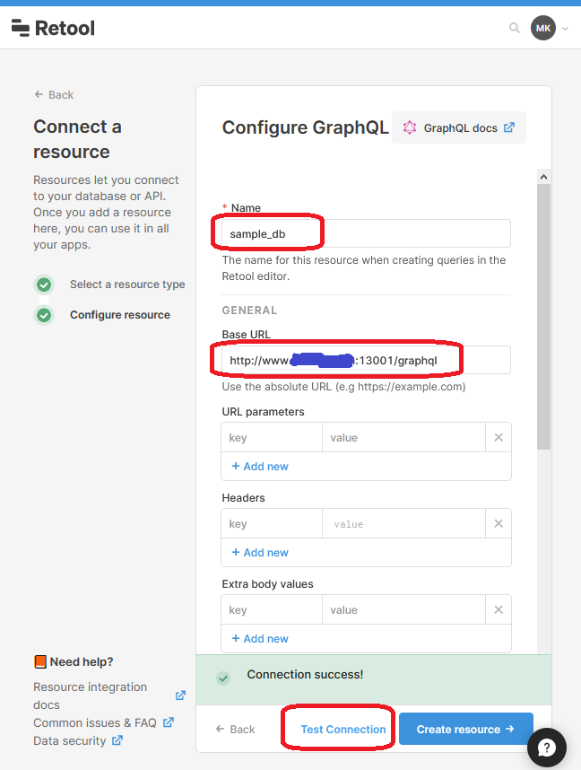This screenshot has height=770, width=581.
Task: Click the Configure GraphQL heading
Action: pyautogui.click(x=305, y=127)
